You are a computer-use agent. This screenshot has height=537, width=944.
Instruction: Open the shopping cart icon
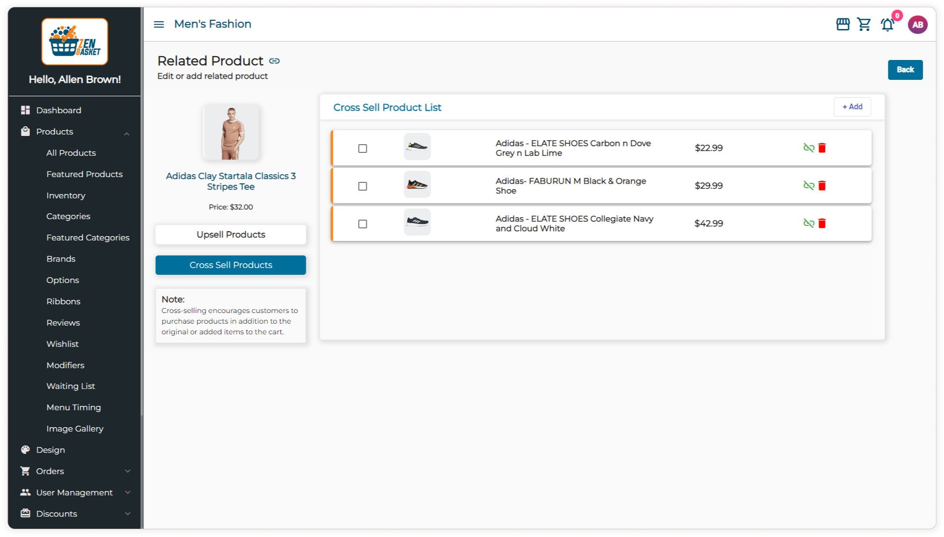(864, 24)
